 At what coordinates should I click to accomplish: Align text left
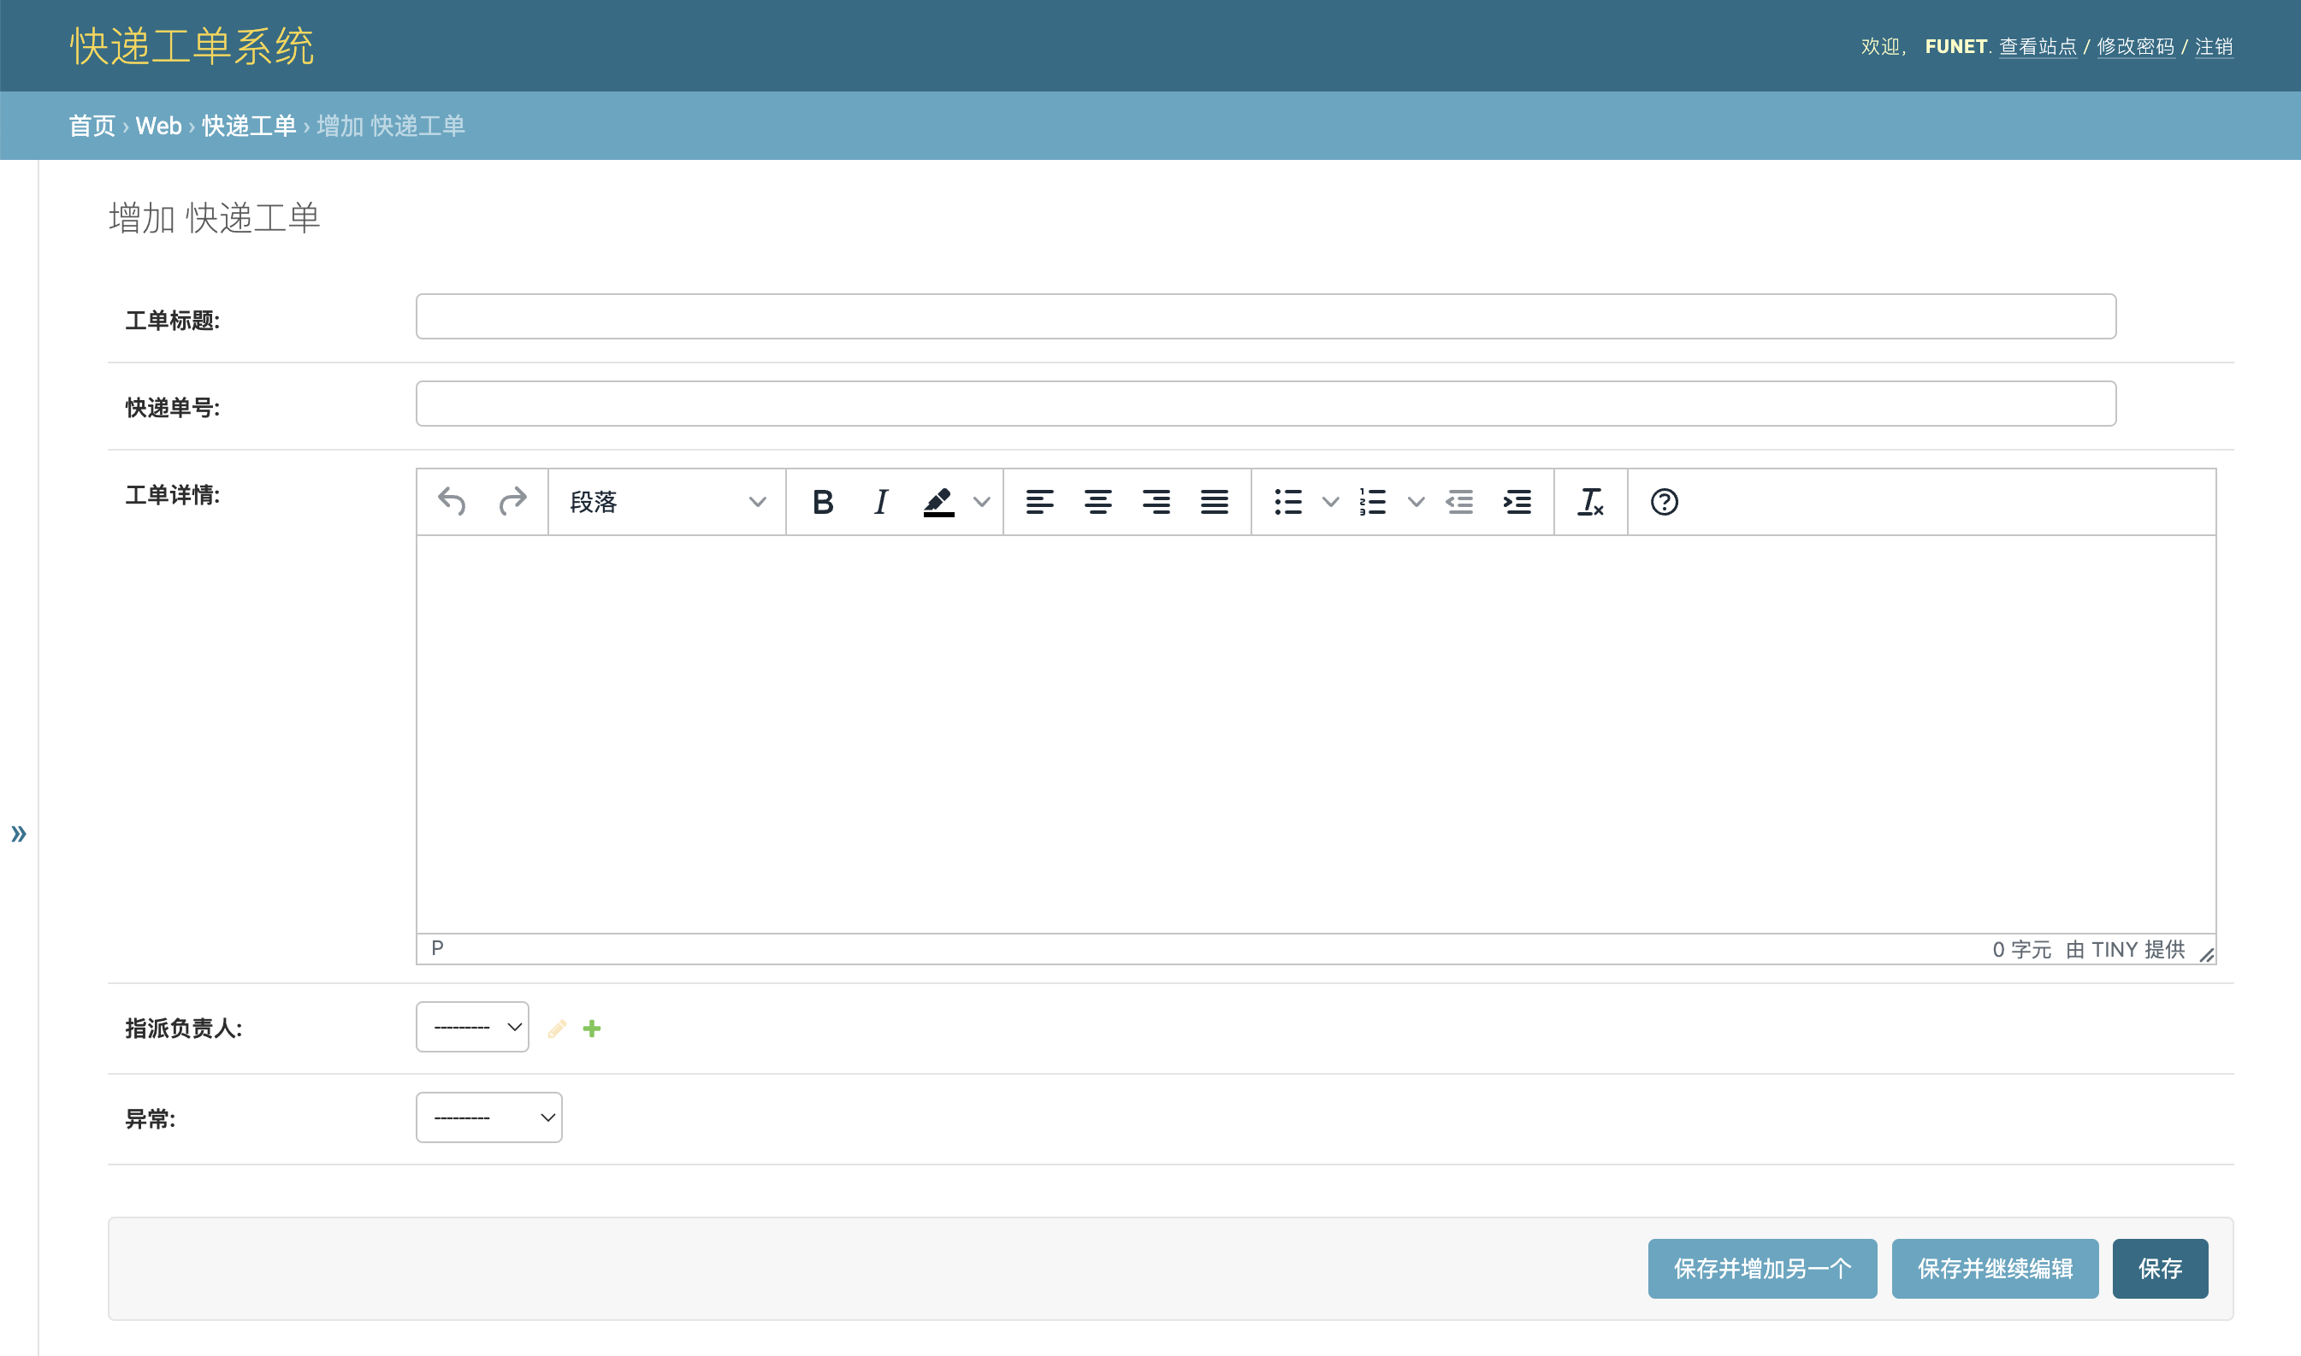(1039, 502)
